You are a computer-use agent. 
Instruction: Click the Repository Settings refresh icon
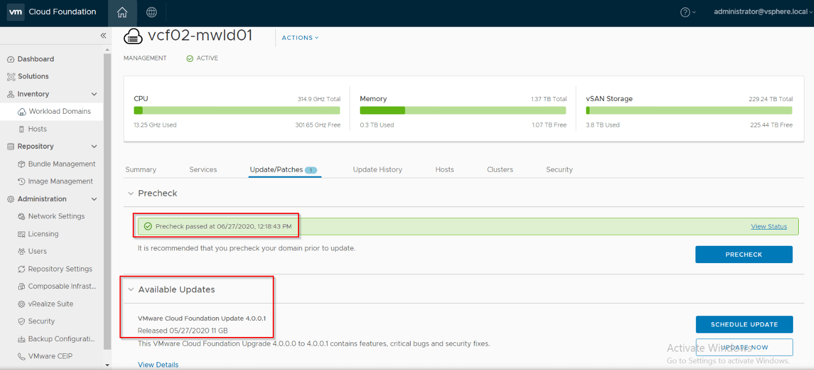[x=22, y=269]
